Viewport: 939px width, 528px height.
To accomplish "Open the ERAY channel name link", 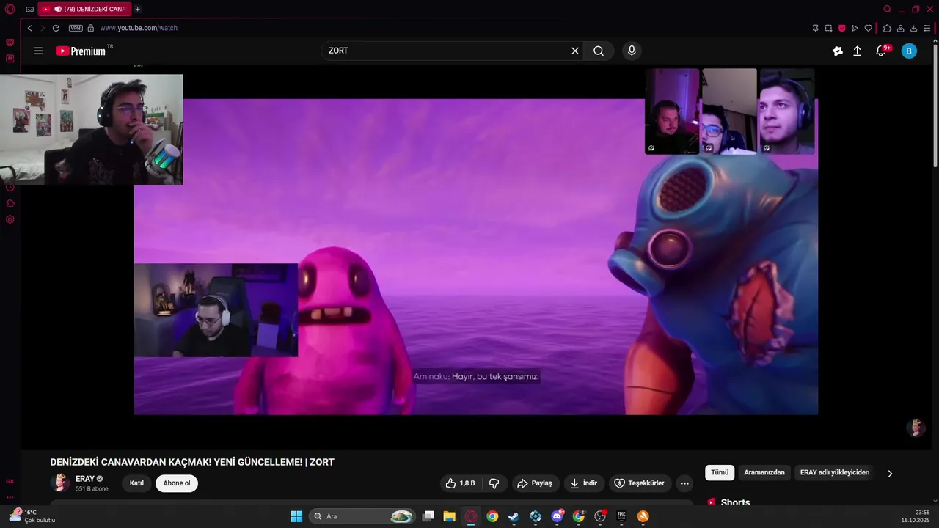I will pos(85,479).
